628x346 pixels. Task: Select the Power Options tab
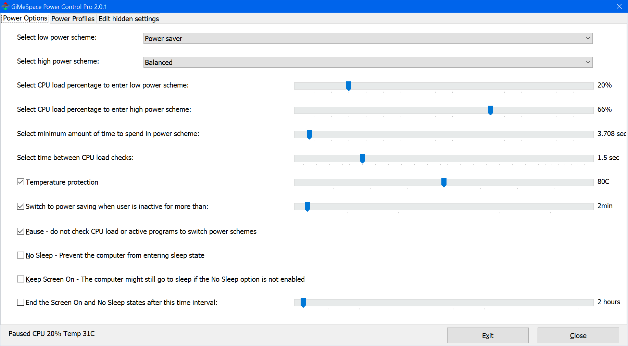[25, 18]
